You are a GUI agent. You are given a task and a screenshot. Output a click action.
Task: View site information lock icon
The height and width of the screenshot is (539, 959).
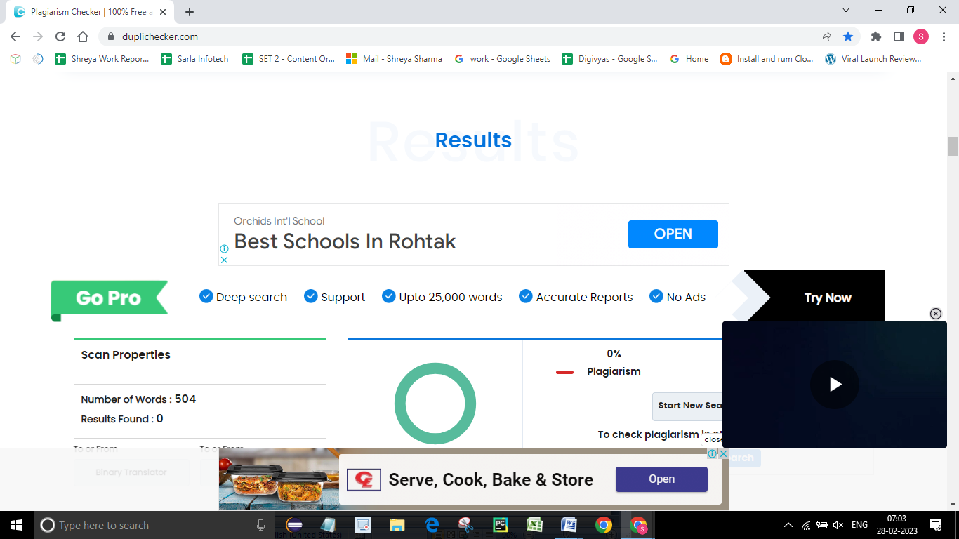coord(110,36)
